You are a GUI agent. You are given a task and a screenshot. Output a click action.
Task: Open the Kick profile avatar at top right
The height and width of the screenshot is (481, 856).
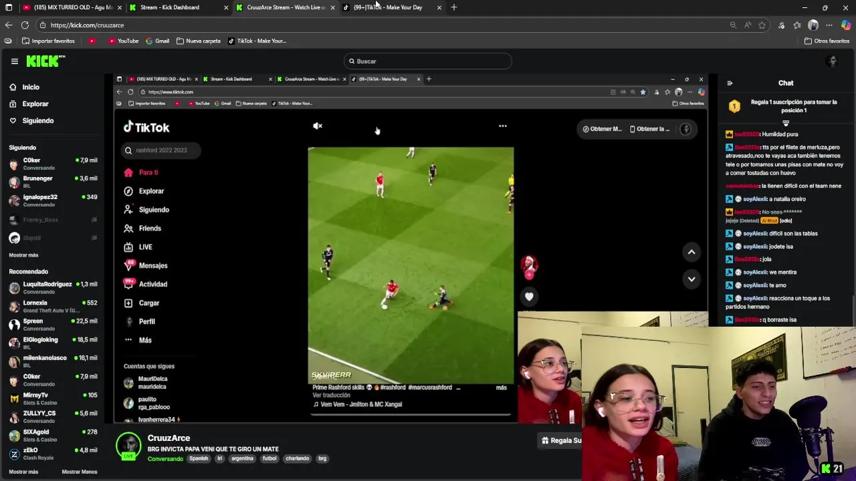[x=832, y=61]
